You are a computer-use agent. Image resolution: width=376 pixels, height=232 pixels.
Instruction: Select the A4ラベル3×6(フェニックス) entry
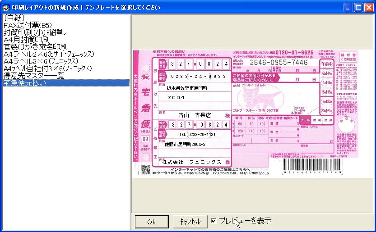[66, 61]
